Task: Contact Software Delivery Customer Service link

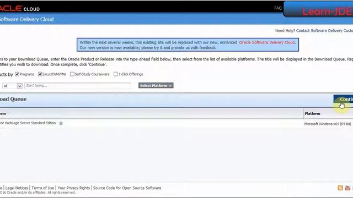Action: click(325, 31)
